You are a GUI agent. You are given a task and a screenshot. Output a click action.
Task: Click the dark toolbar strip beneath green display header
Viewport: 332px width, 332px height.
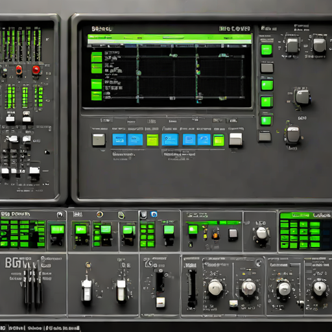(170, 45)
